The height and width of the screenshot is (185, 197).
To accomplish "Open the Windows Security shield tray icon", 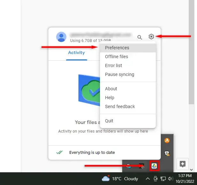I will (167, 153).
